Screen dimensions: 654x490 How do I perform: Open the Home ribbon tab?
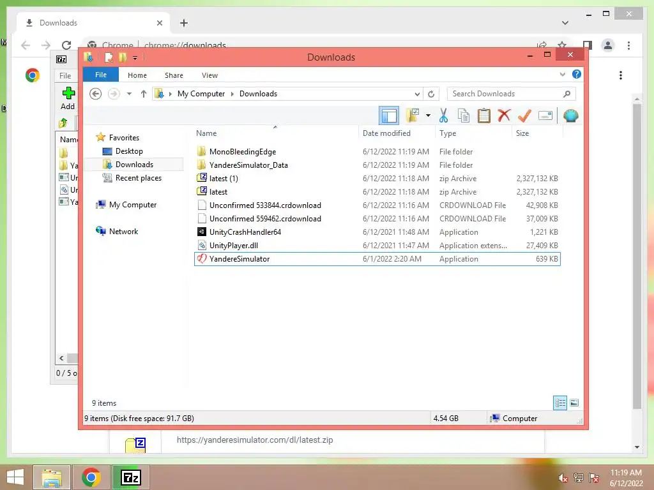coord(137,75)
